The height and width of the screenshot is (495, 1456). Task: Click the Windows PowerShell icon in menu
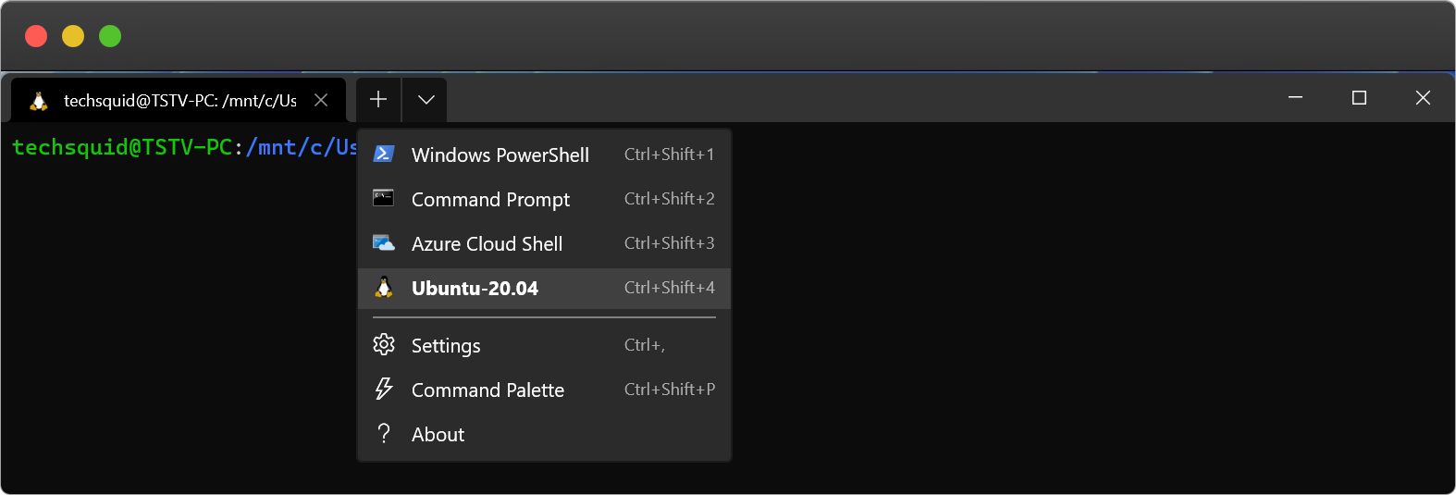384,155
